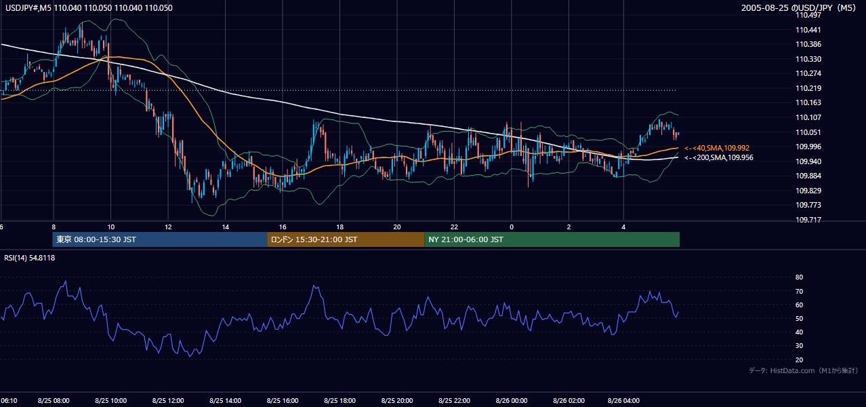Screen dimensions: 866x407
Task: Click hour tick 10 under price chart
Action: 110,227
